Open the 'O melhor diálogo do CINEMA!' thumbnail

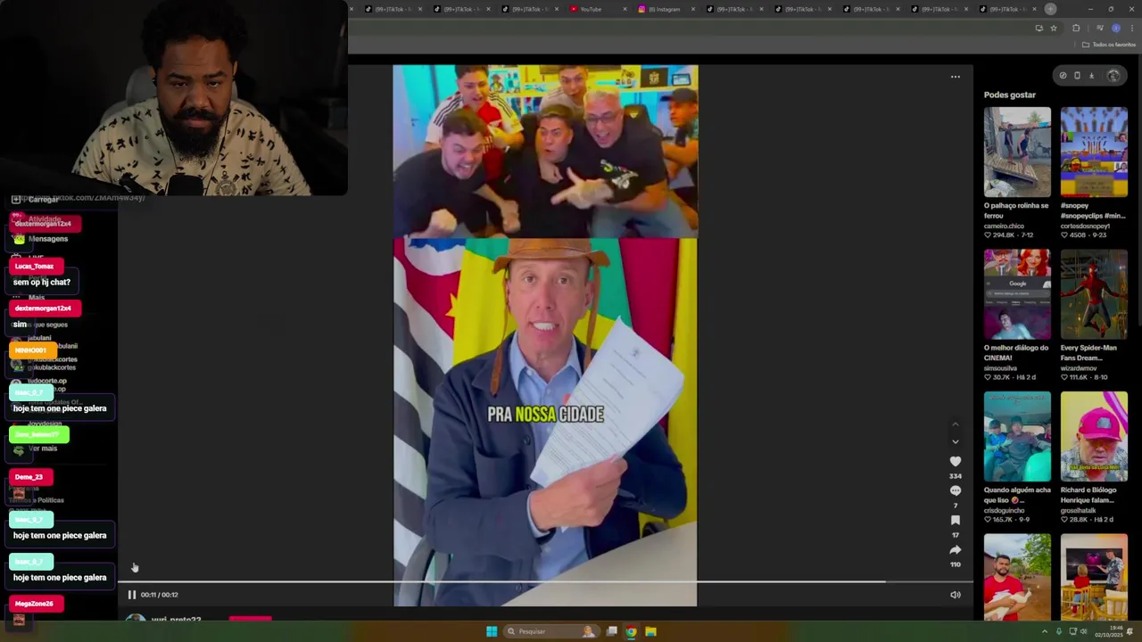click(x=1017, y=294)
